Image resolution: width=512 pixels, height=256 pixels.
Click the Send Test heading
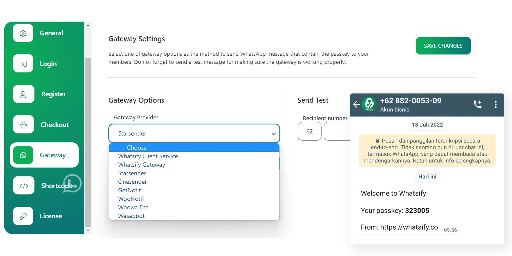313,100
